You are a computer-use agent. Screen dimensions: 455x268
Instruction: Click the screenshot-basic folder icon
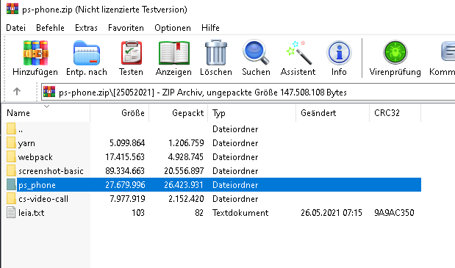[11, 170]
